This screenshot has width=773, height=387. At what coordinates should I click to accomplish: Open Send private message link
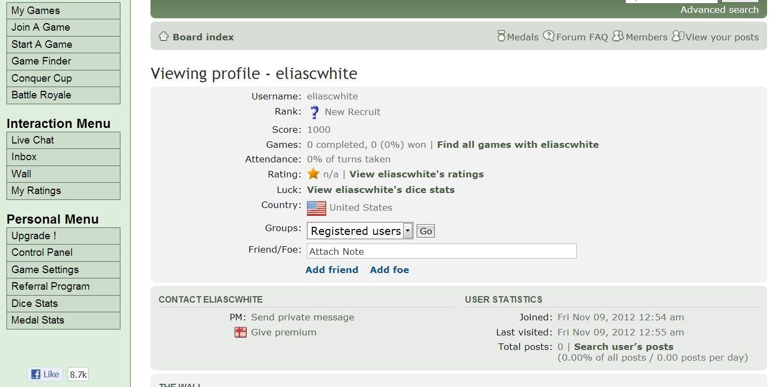pyautogui.click(x=303, y=317)
